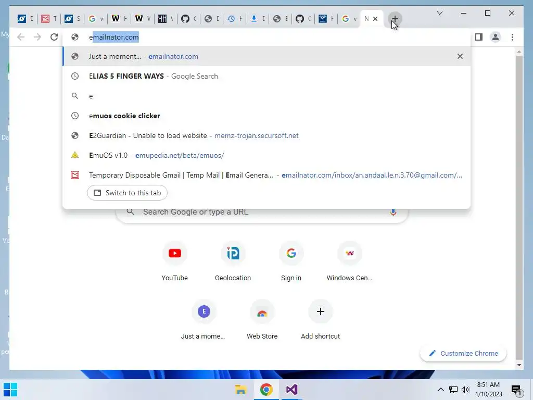This screenshot has height=400, width=533.
Task: Open the Windows Start menu
Action: click(10, 390)
